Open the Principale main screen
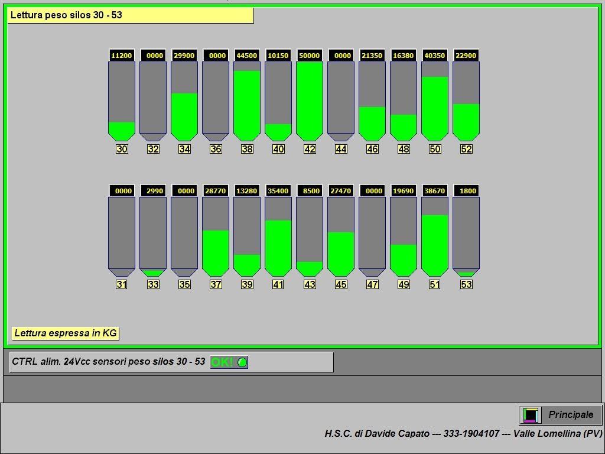This screenshot has width=605, height=454. pyautogui.click(x=561, y=415)
